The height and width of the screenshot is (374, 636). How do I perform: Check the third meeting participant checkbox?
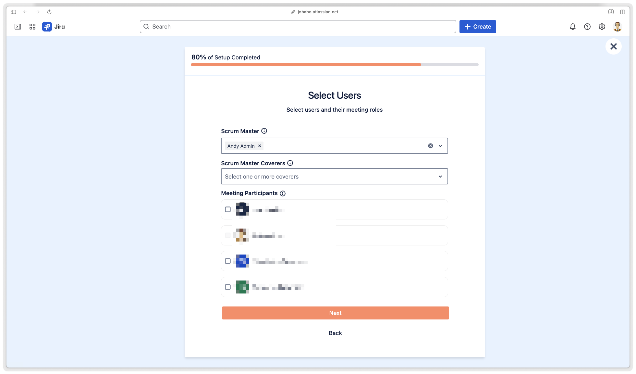(x=228, y=261)
